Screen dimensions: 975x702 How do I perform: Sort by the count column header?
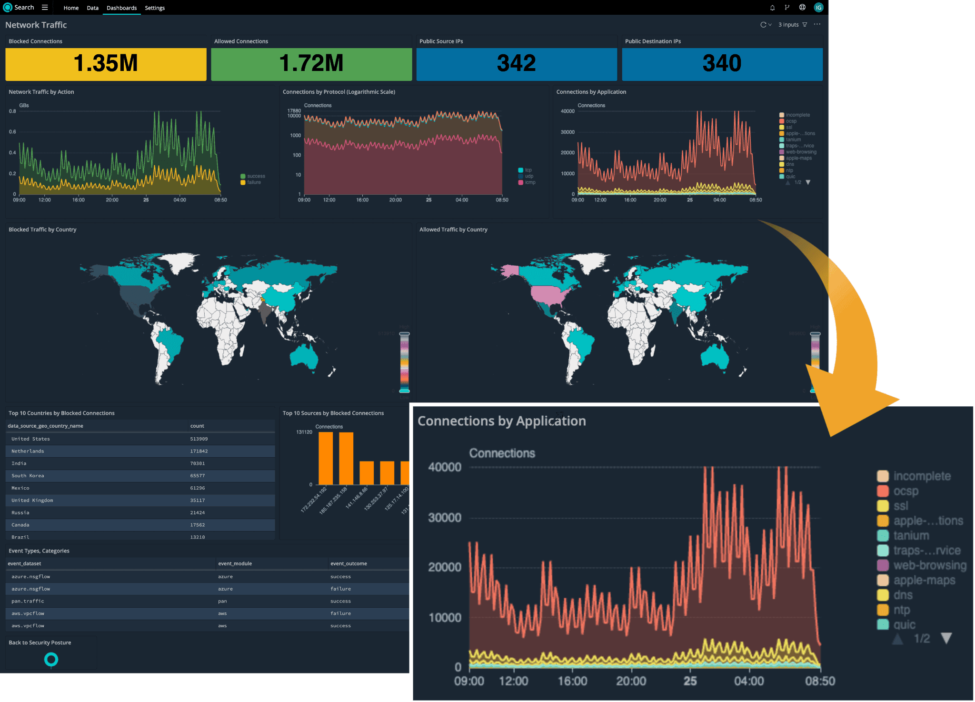pos(197,426)
